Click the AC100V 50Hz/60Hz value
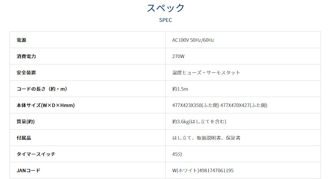Viewport: 331px width, 179px height. [x=194, y=40]
